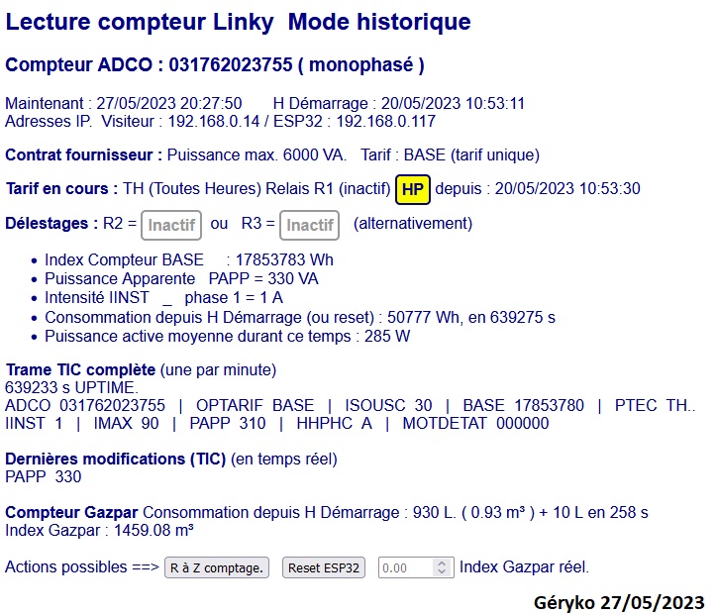Select Puissance max. 6000 VA text
This screenshot has width=717, height=615.
tap(256, 155)
